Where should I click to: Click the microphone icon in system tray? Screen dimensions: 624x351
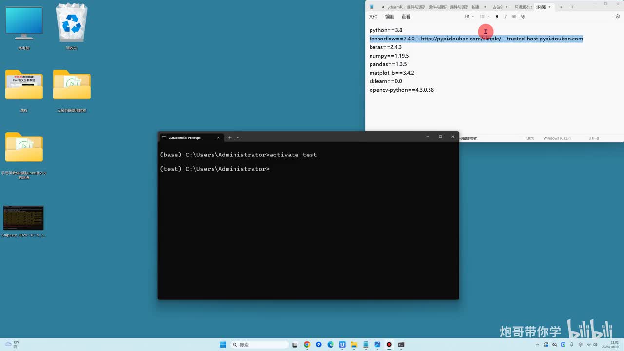pyautogui.click(x=572, y=345)
